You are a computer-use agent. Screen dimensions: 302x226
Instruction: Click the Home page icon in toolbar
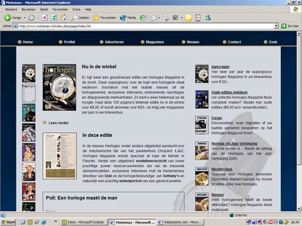(x=63, y=18)
